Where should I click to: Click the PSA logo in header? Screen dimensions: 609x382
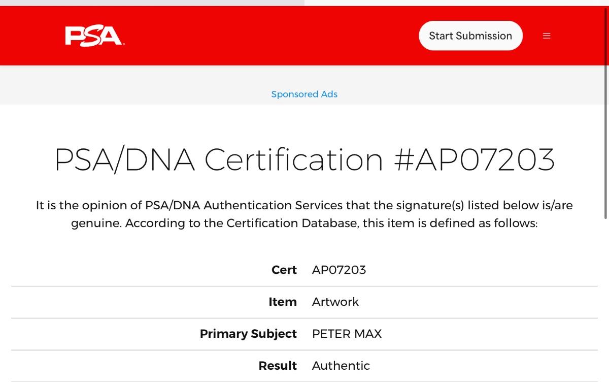tap(94, 36)
